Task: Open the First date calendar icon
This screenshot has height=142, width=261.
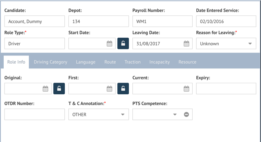Action: coord(109,89)
